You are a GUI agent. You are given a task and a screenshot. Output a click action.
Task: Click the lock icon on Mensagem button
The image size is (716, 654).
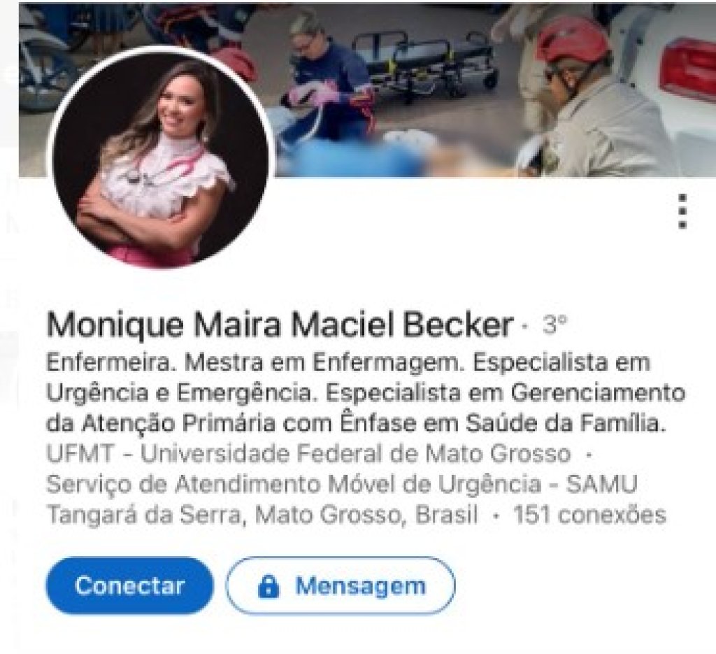click(268, 586)
